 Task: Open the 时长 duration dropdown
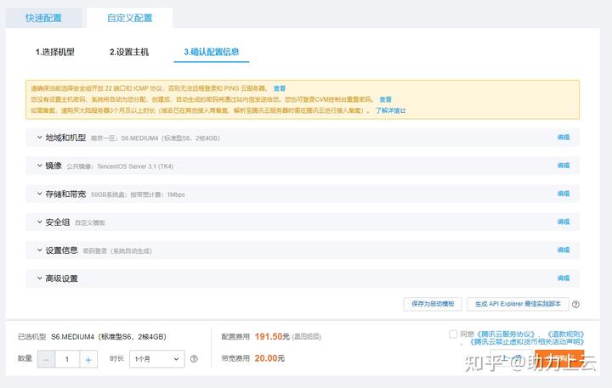pyautogui.click(x=157, y=359)
